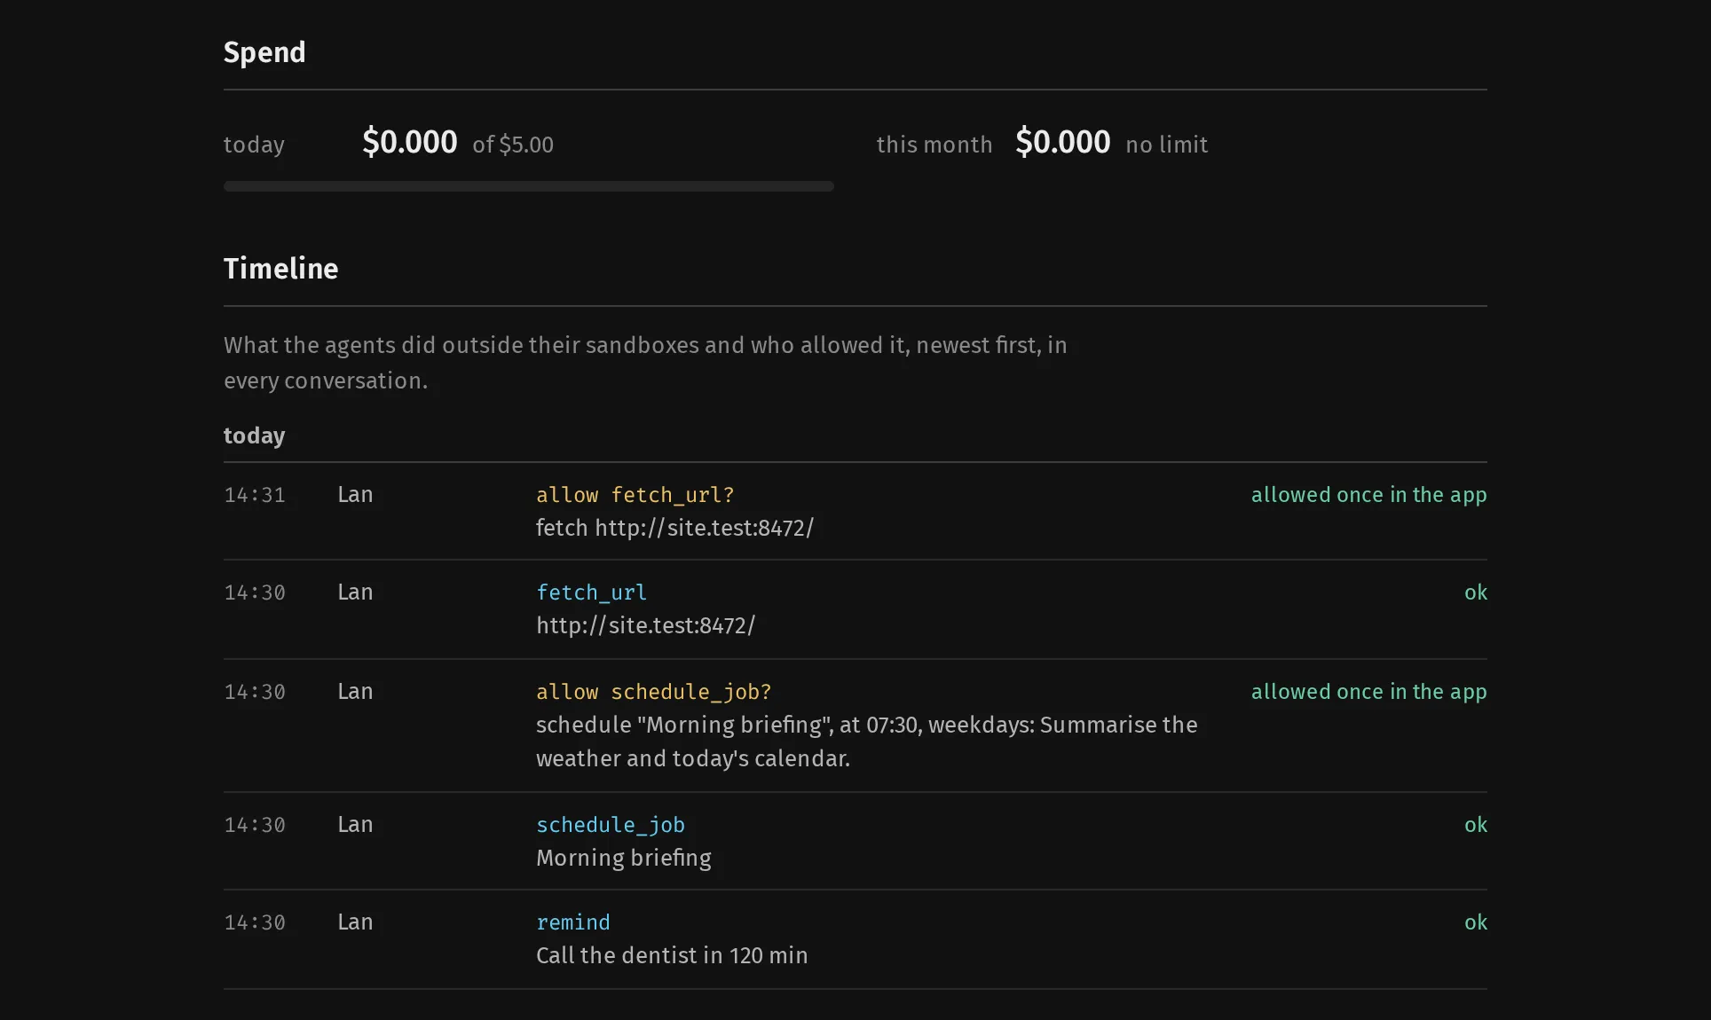Click the Timeline section heading
Image resolution: width=1711 pixels, height=1020 pixels.
pyautogui.click(x=280, y=269)
